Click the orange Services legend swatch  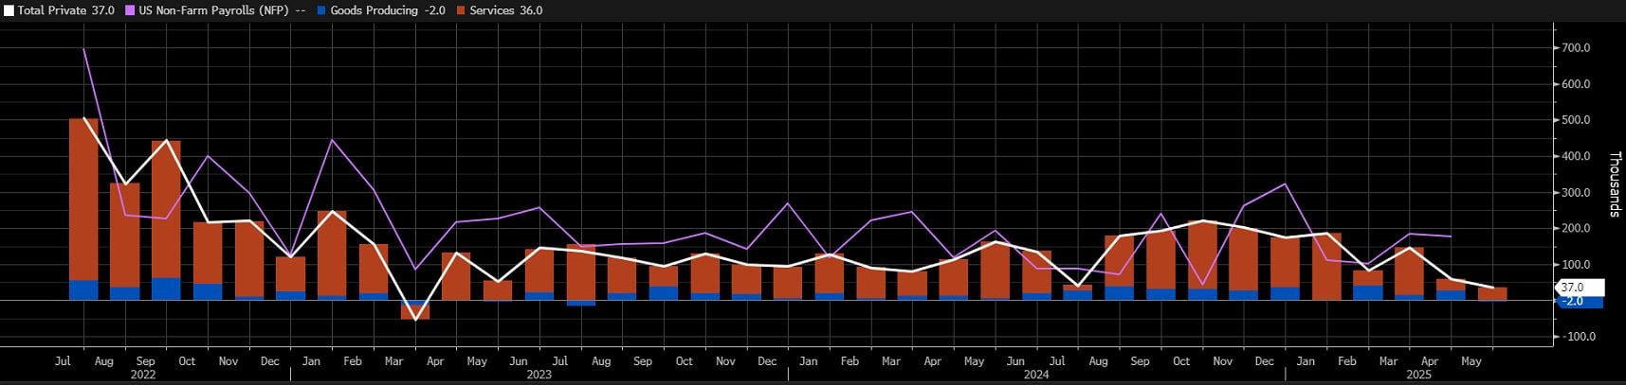point(461,10)
